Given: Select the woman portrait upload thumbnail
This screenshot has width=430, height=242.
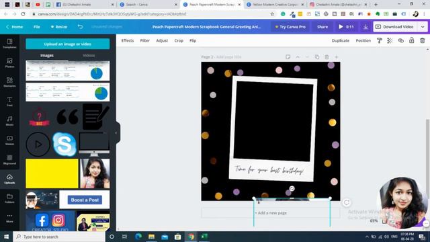Looking at the screenshot, I should coord(95,173).
